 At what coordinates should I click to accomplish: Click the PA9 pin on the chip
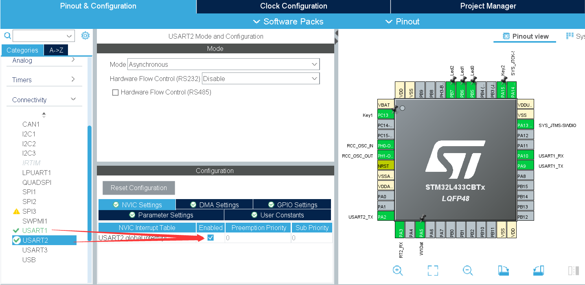525,166
